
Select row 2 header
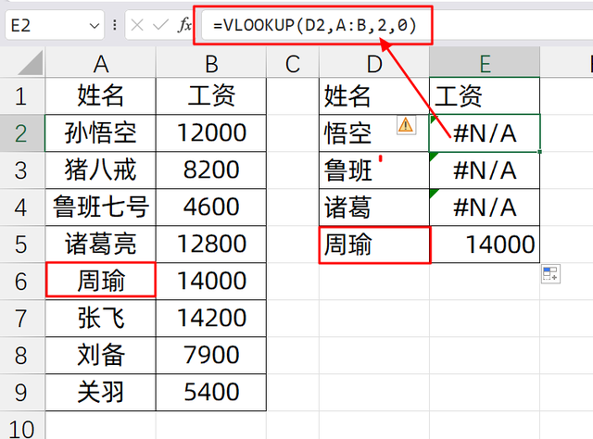click(22, 133)
